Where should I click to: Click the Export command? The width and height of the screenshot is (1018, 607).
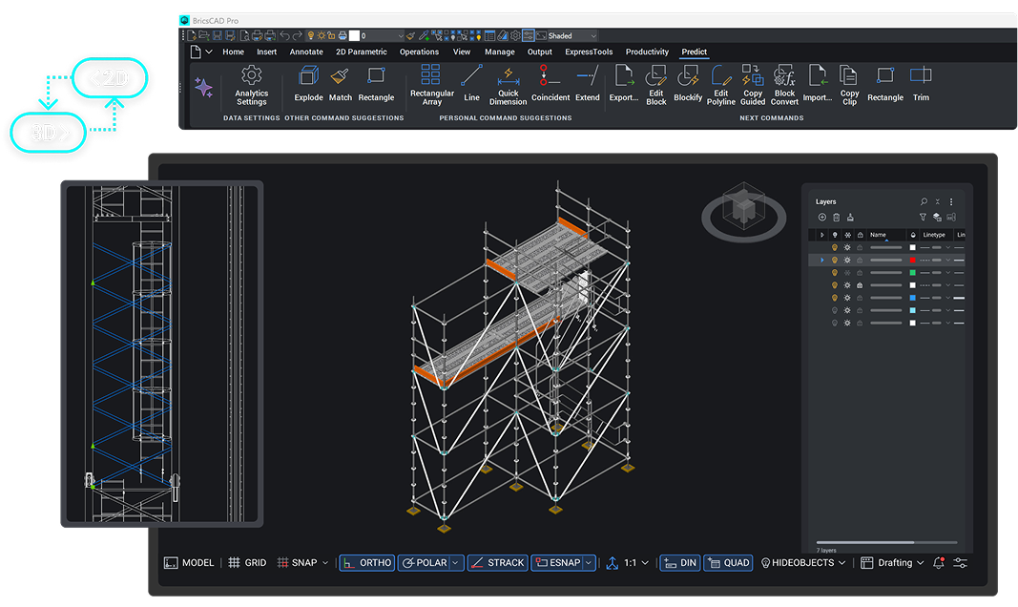coord(623,84)
